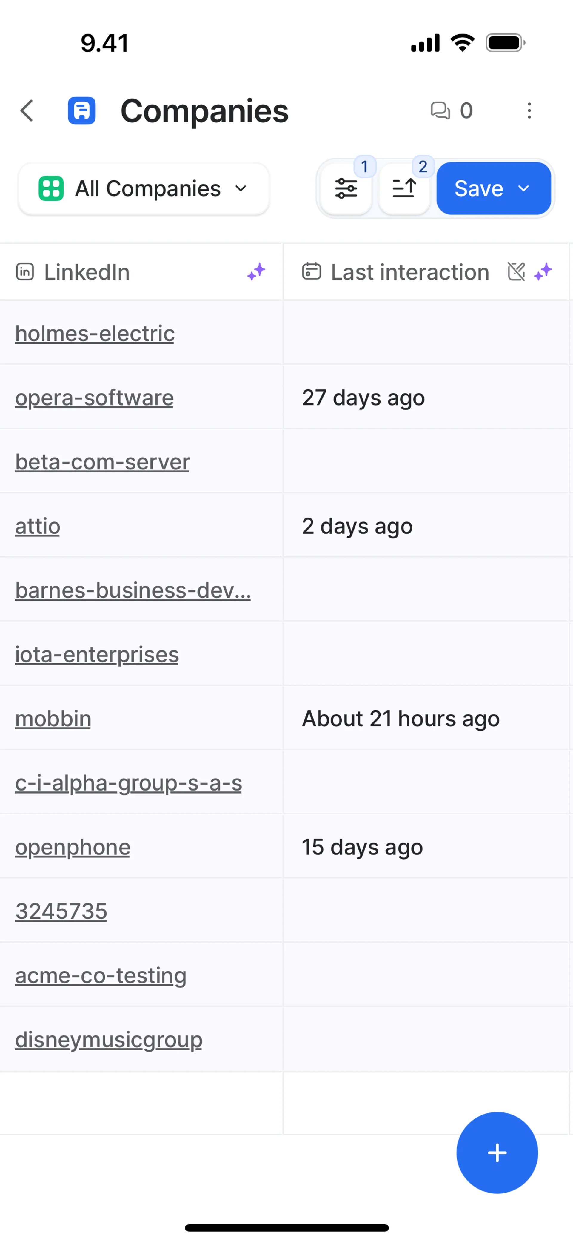Tap the Companies app logo icon
This screenshot has height=1243, width=573.
click(81, 111)
